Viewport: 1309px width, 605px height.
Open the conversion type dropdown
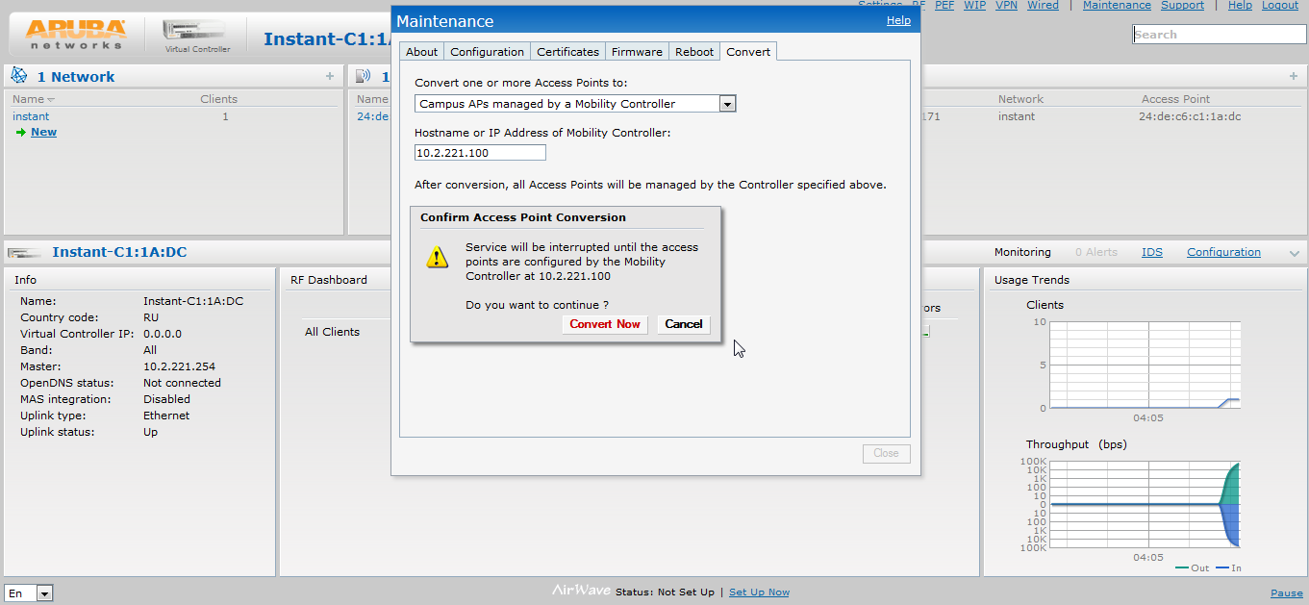727,104
